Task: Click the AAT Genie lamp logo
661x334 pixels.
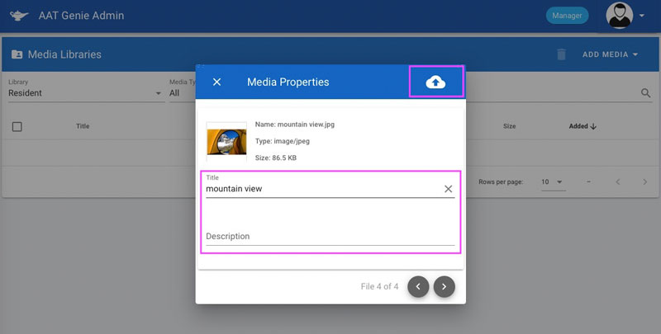Action: pos(19,16)
